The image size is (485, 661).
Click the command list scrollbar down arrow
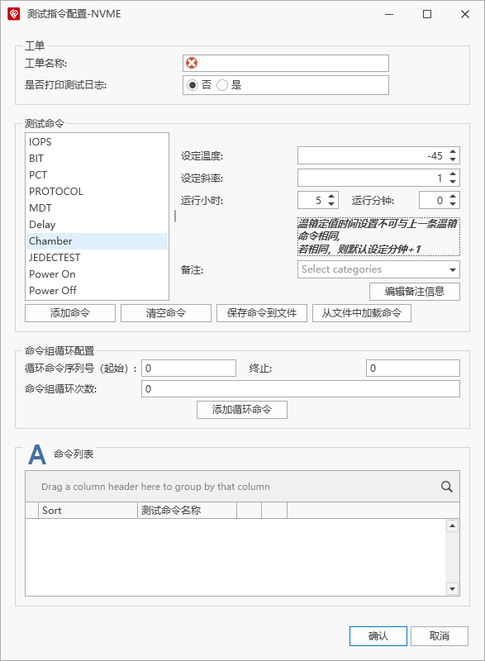tap(452, 589)
